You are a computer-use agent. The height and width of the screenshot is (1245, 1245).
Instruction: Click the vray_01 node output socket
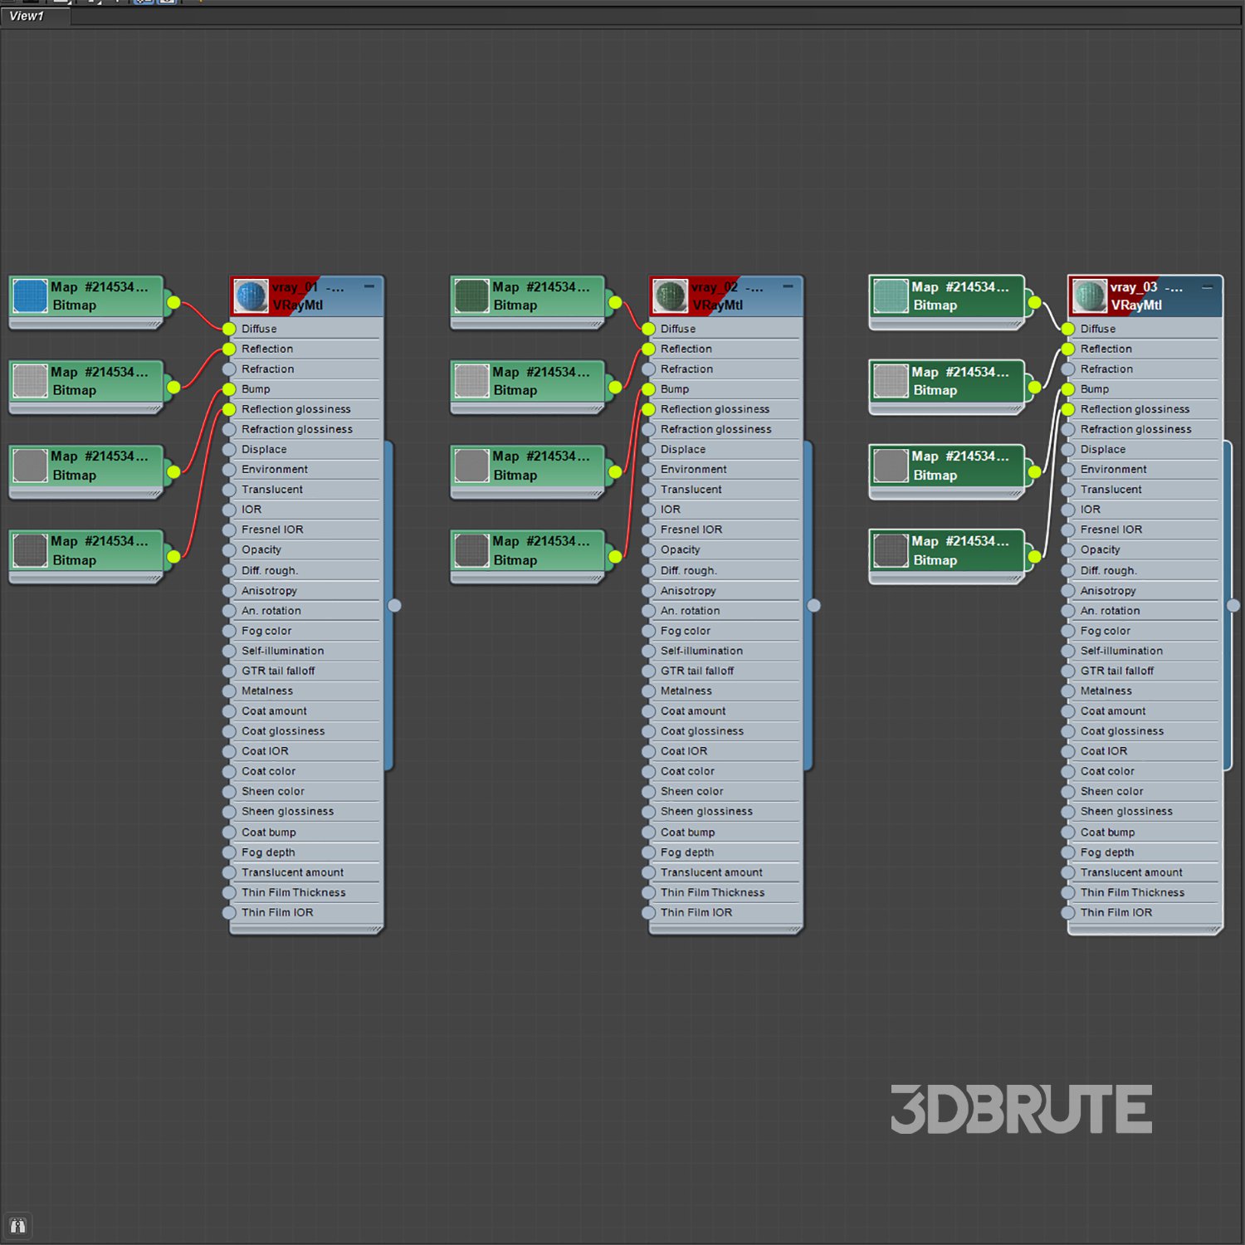(395, 605)
